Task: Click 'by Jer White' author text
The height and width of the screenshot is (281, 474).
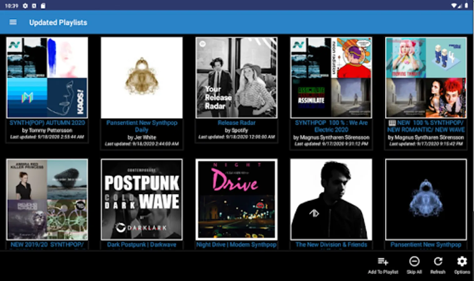Action: pos(142,137)
